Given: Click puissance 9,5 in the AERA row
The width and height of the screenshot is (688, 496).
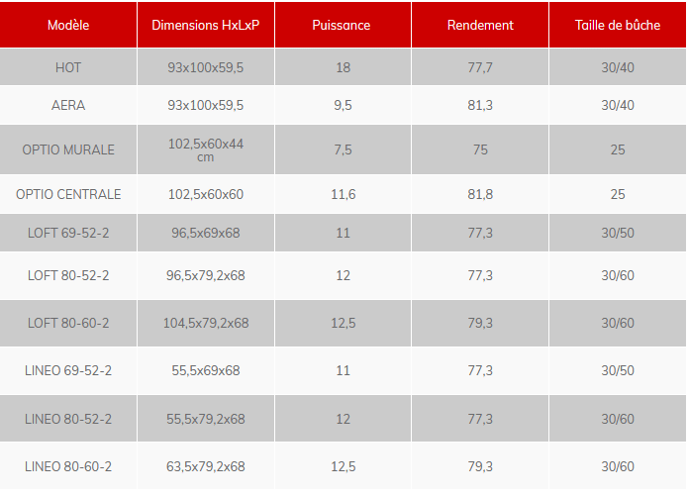Looking at the screenshot, I should (x=343, y=105).
